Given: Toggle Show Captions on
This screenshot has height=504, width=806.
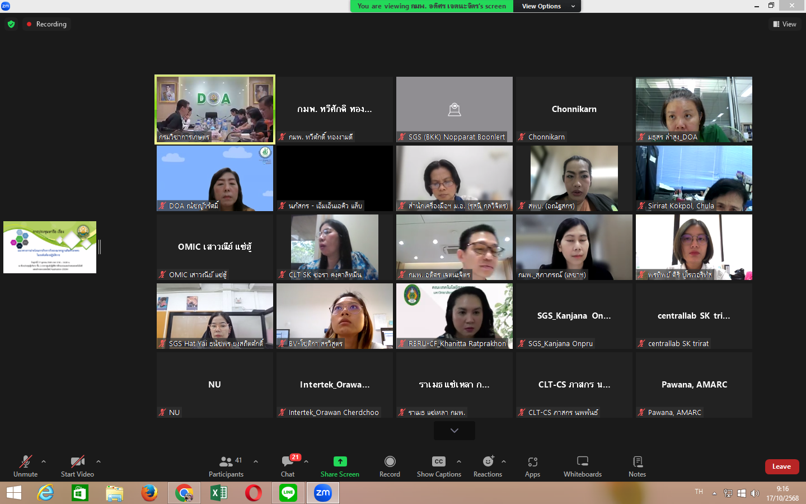Looking at the screenshot, I should [x=439, y=466].
